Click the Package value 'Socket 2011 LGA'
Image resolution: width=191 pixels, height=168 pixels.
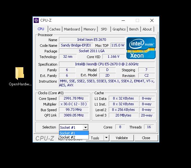click(92, 51)
